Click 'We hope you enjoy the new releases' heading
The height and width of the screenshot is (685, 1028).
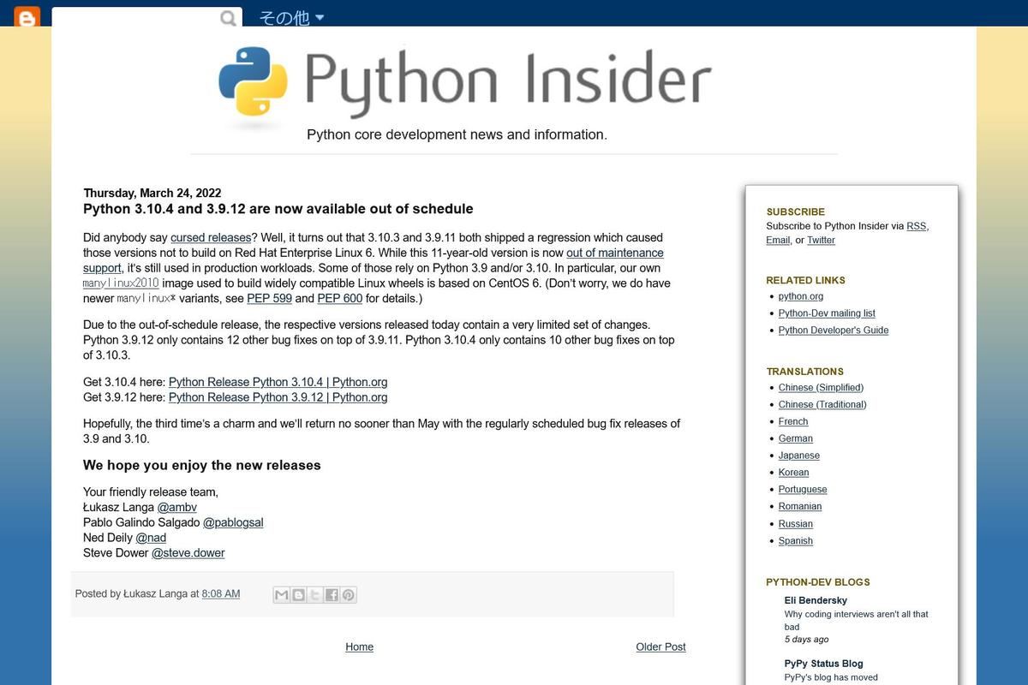(x=201, y=465)
